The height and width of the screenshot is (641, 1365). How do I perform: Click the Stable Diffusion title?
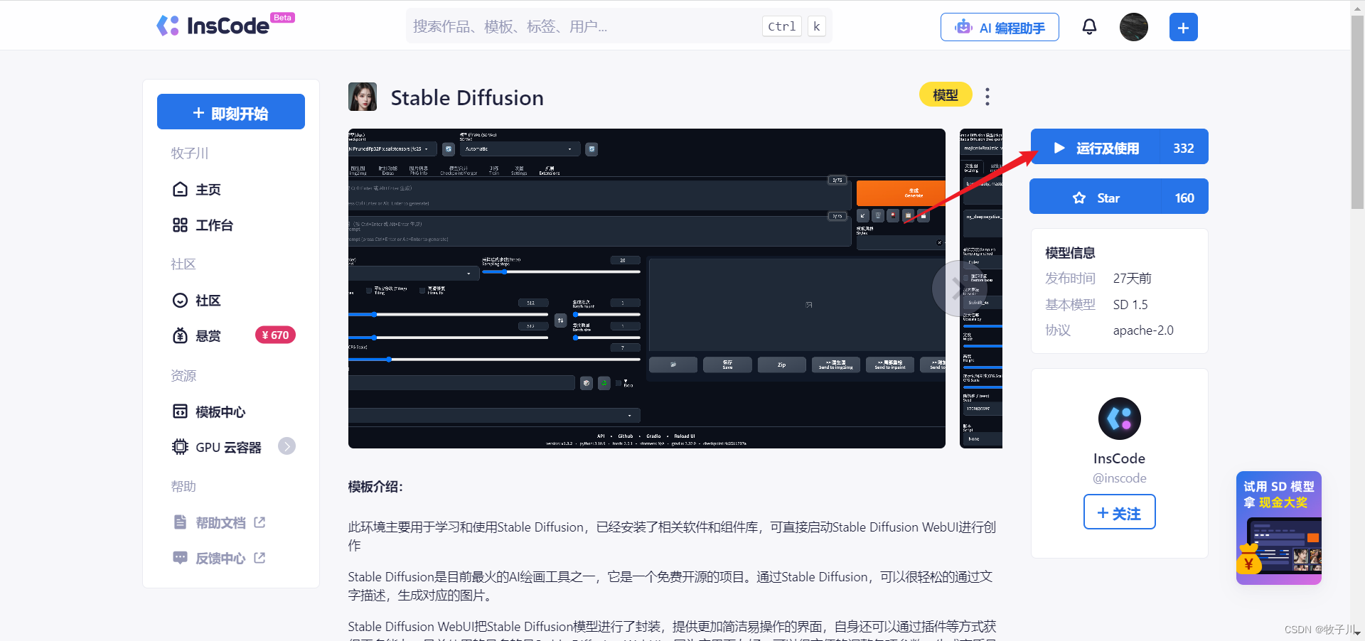coord(467,97)
